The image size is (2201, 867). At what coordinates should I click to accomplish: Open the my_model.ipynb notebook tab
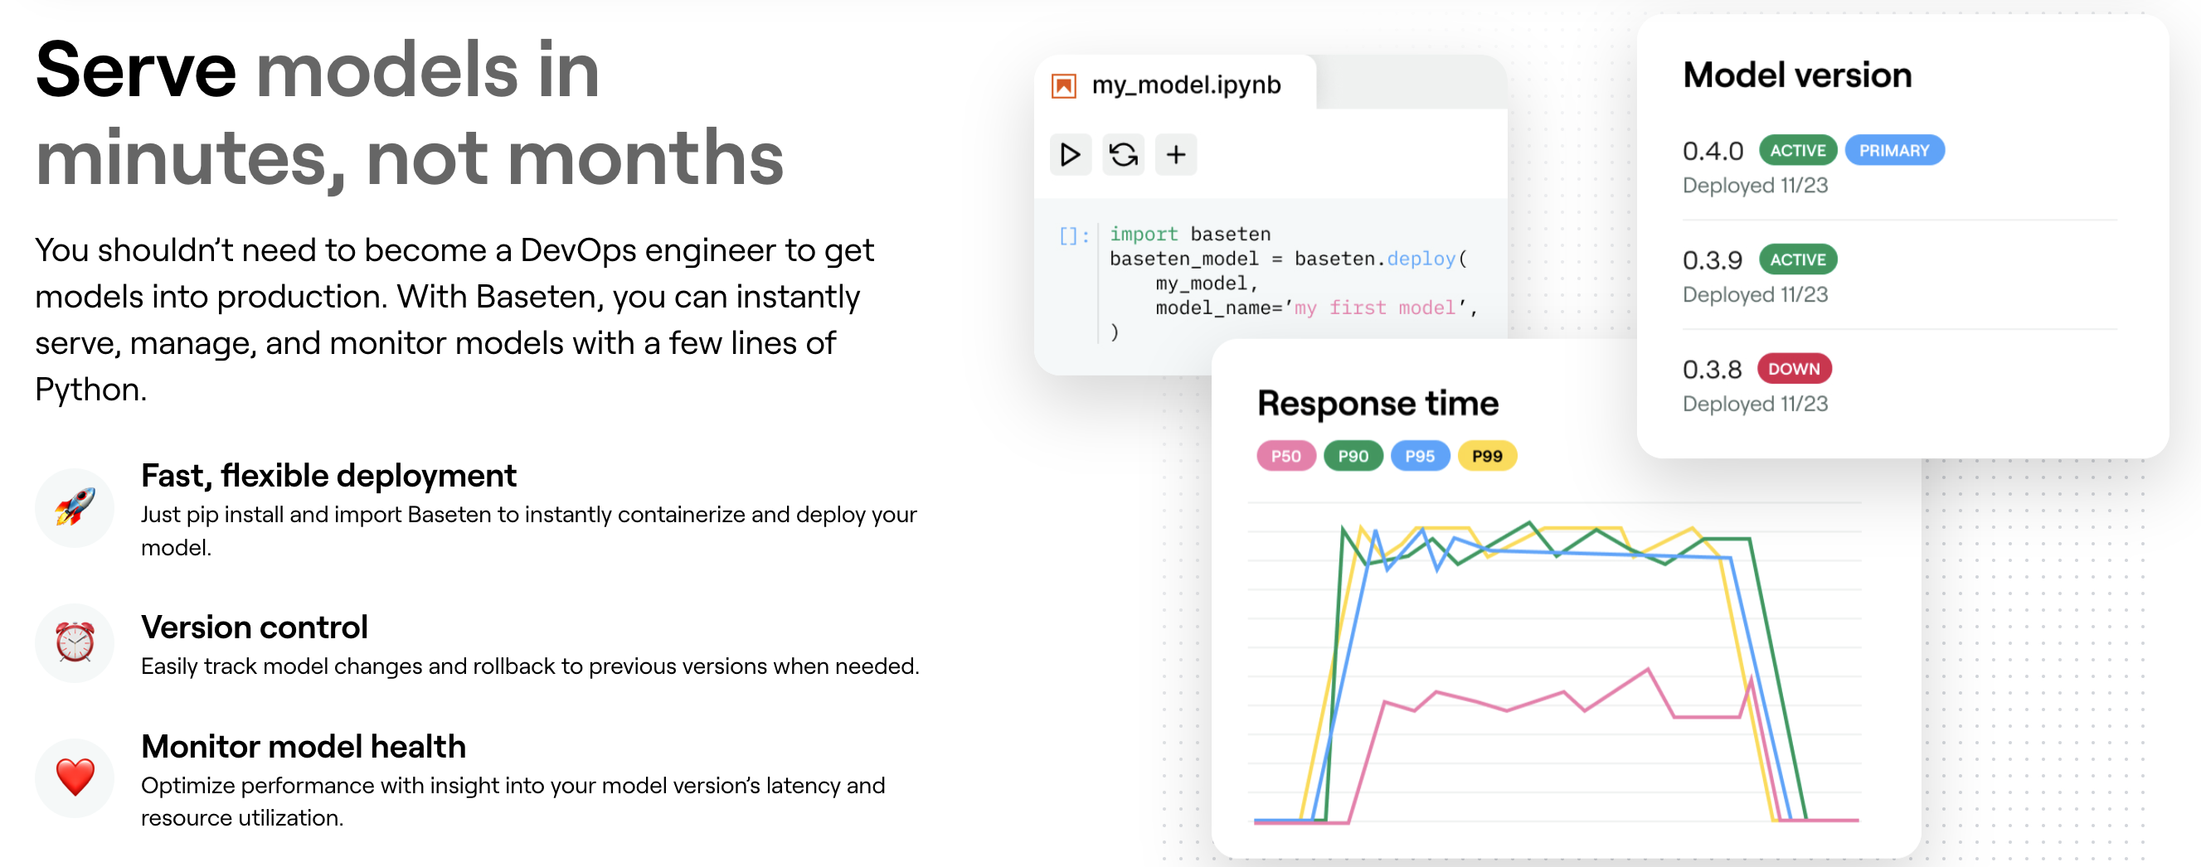[x=1185, y=85]
